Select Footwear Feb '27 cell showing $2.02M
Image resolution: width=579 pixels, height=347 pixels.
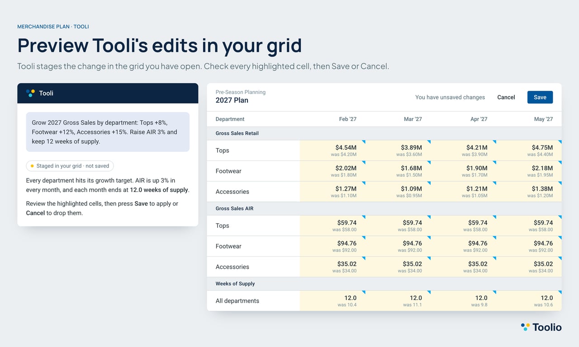pos(332,171)
